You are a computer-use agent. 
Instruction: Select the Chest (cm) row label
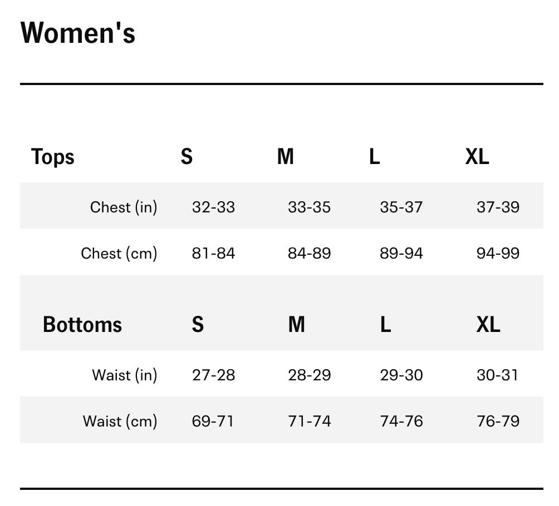(x=119, y=253)
